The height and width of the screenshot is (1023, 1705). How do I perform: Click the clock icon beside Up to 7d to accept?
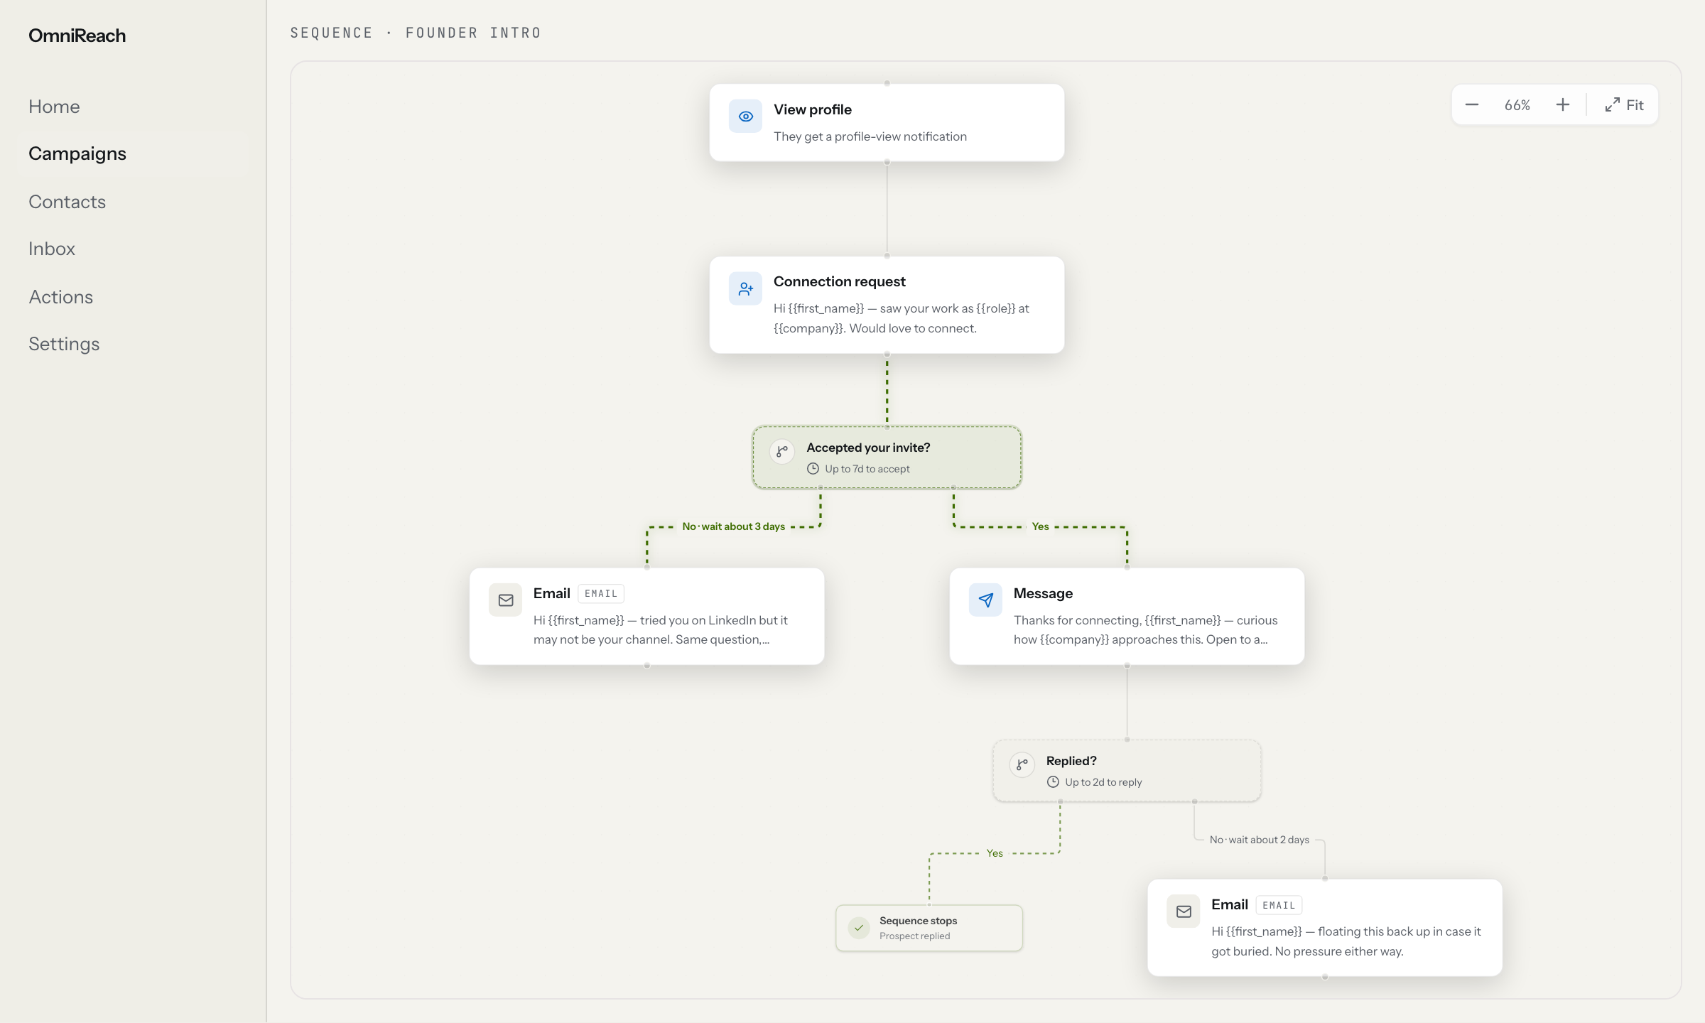point(813,469)
